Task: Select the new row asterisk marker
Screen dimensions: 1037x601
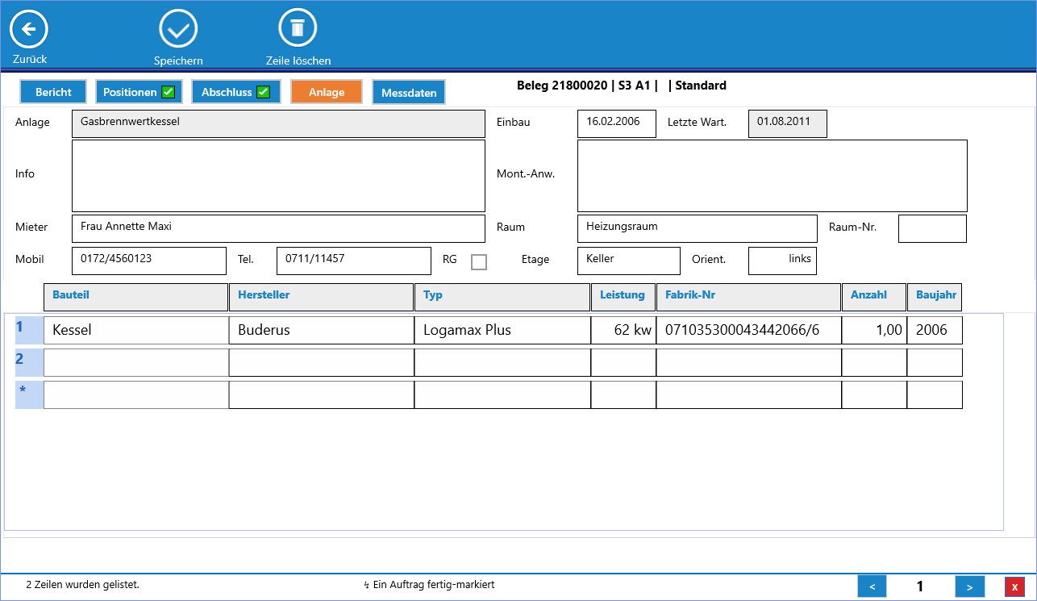Action: [29, 394]
